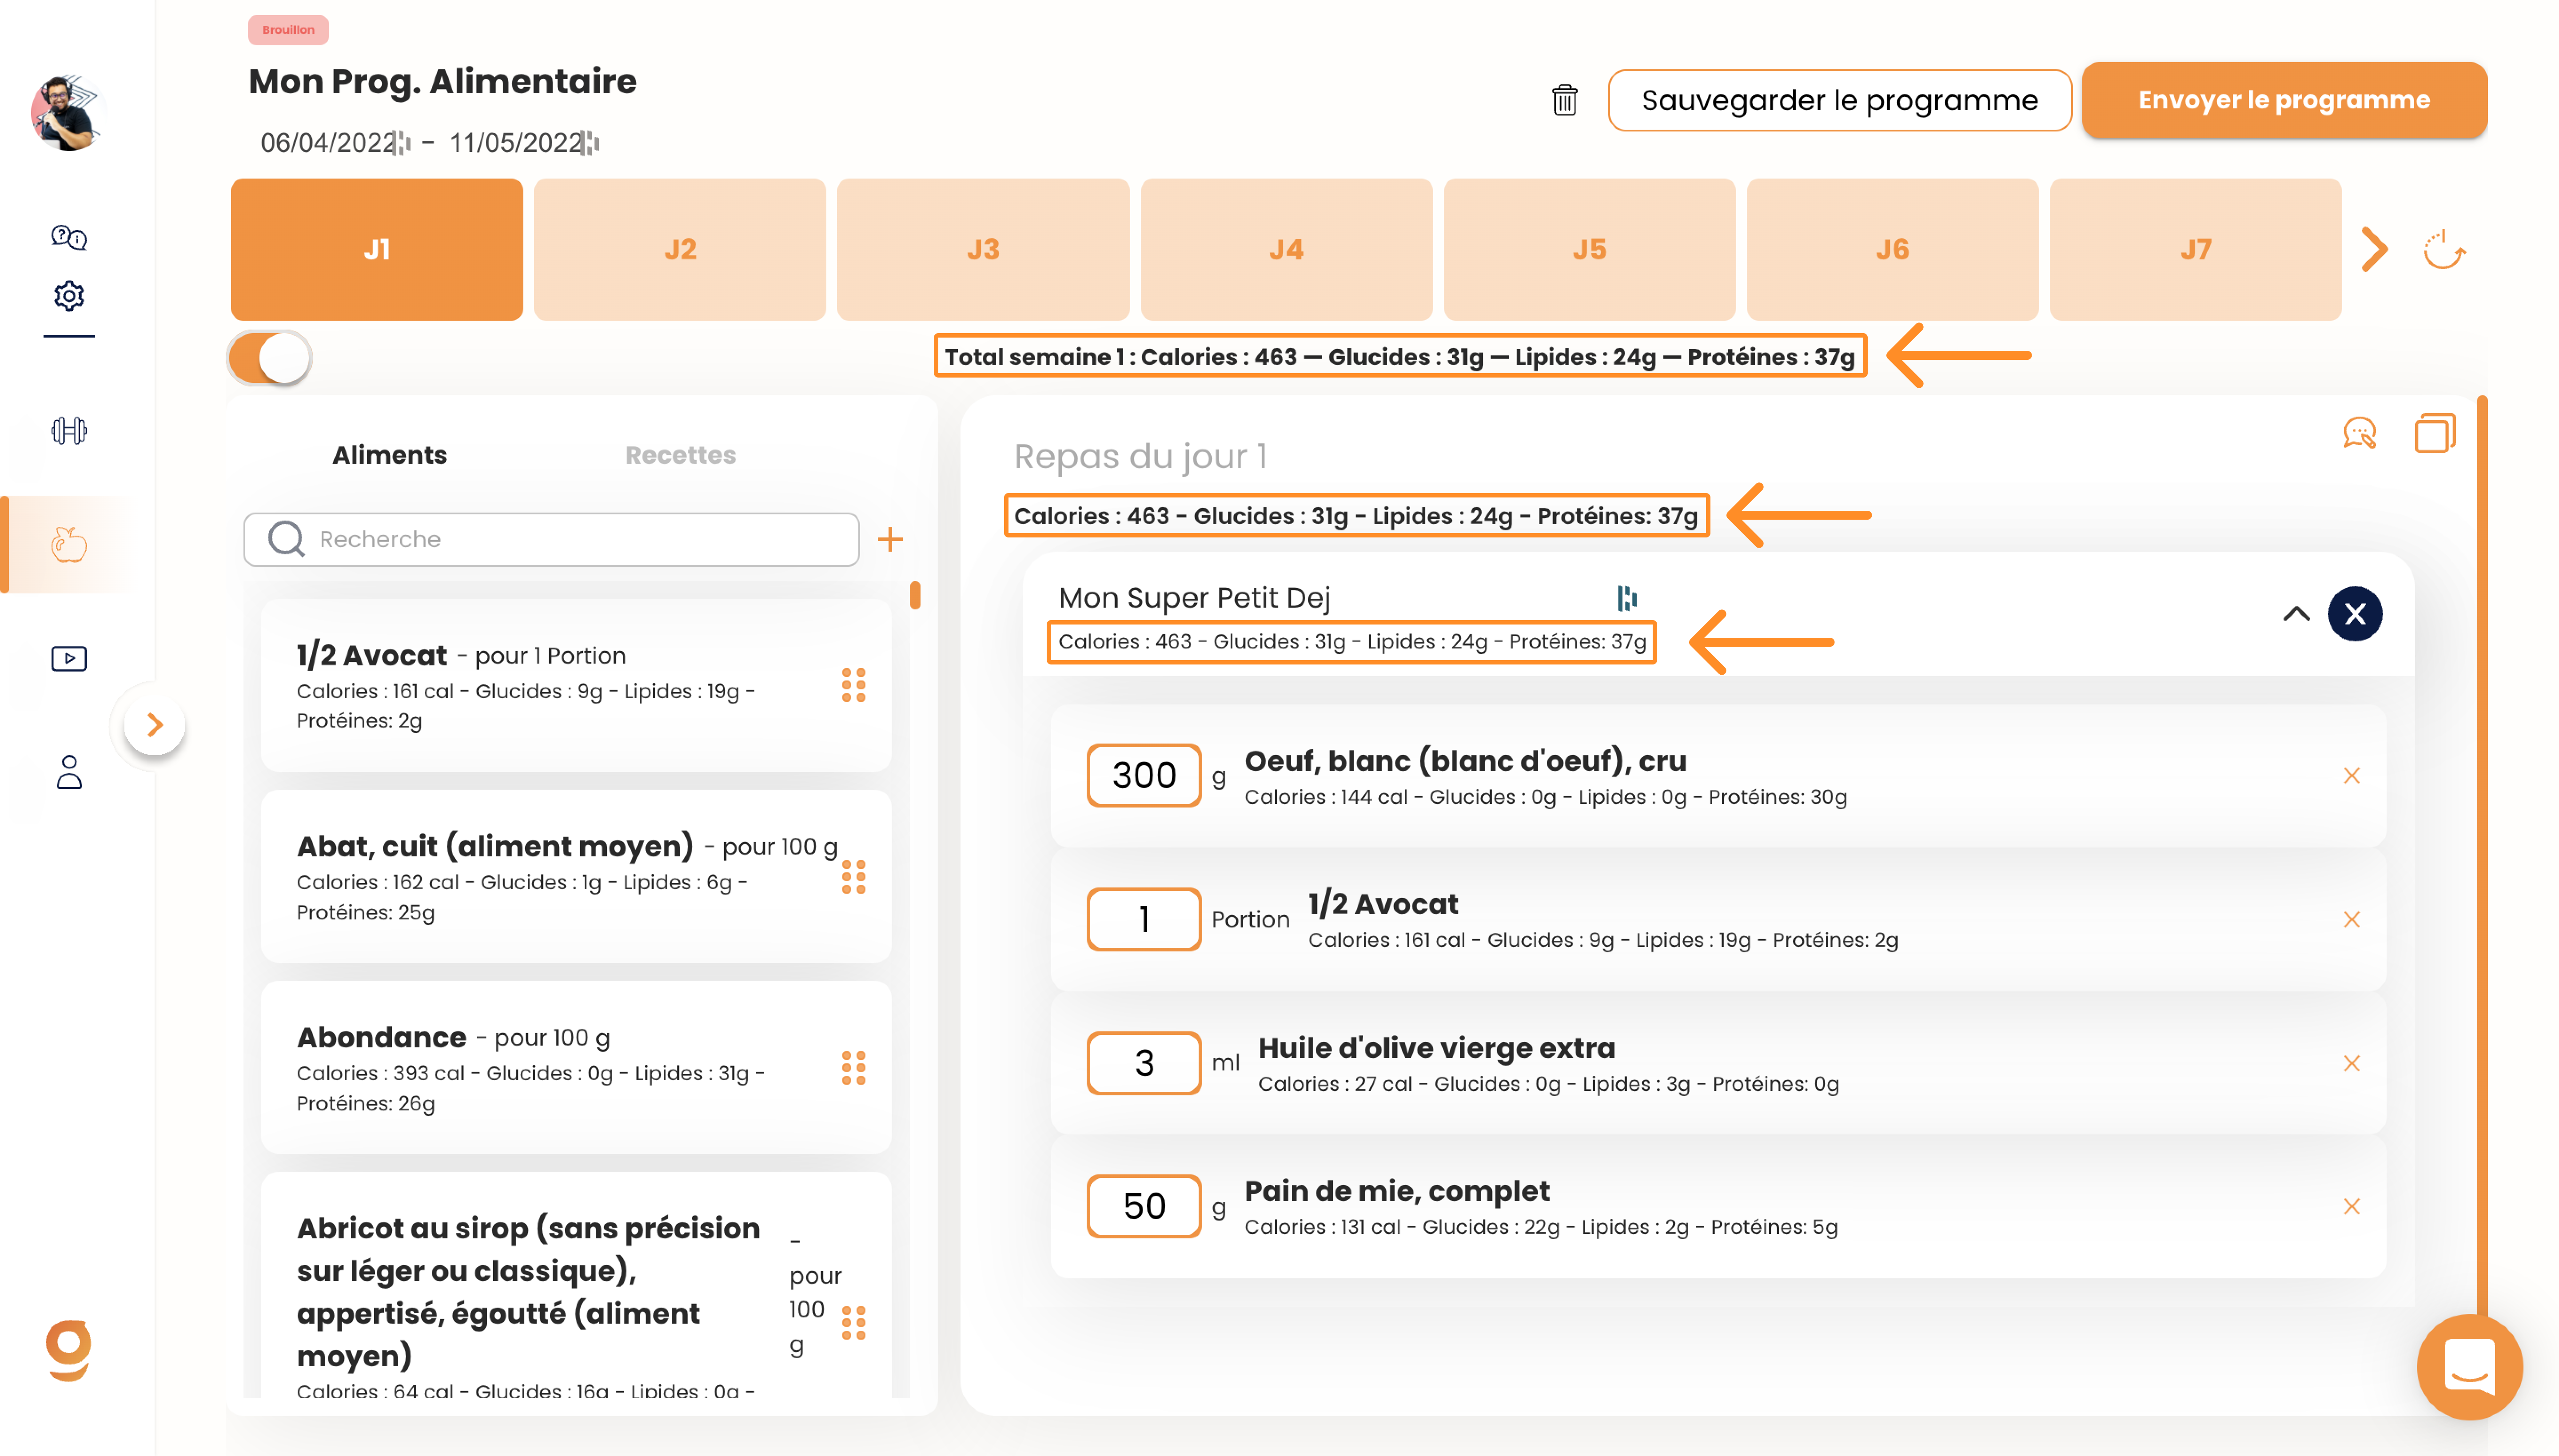Switch to the Aliments tab
The image size is (2559, 1456).
(389, 455)
